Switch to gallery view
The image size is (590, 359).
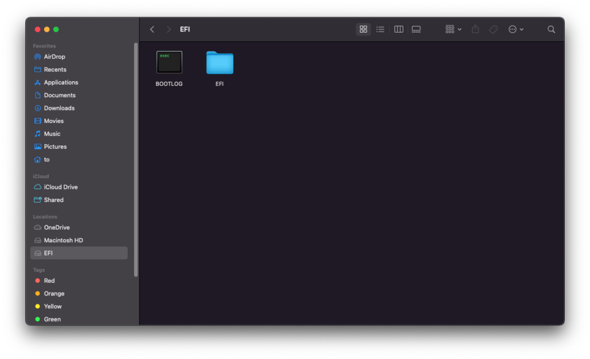coord(416,29)
